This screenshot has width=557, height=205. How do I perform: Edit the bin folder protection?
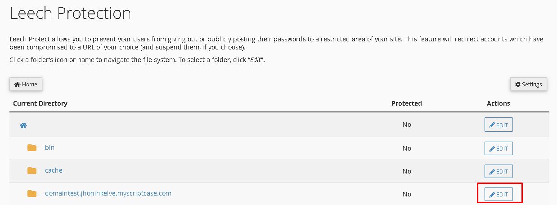(499, 148)
